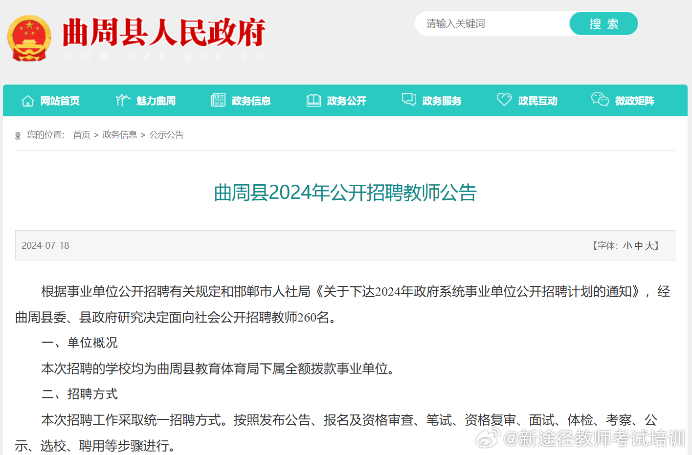Image resolution: width=692 pixels, height=455 pixels.
Task: Click the heading 二、招聘方式
Action: (x=80, y=394)
